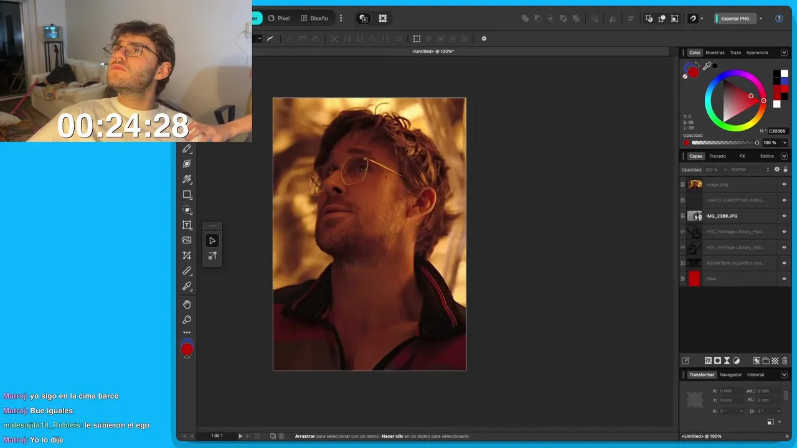Pick the Color Picker eyedropper tool in the left toolbar
The height and width of the screenshot is (448, 797).
187,286
